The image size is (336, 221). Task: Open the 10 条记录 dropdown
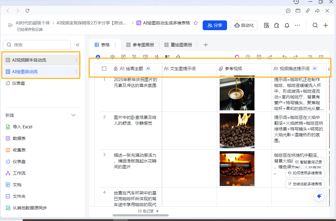[148, 211]
